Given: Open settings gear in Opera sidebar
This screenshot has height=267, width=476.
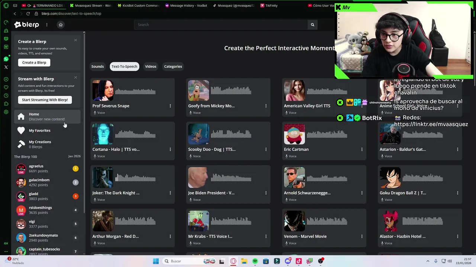Looking at the screenshot, I should point(6,112).
